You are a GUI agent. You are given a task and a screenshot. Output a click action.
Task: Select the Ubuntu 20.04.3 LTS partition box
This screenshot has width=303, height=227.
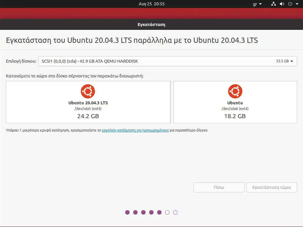[88, 102]
